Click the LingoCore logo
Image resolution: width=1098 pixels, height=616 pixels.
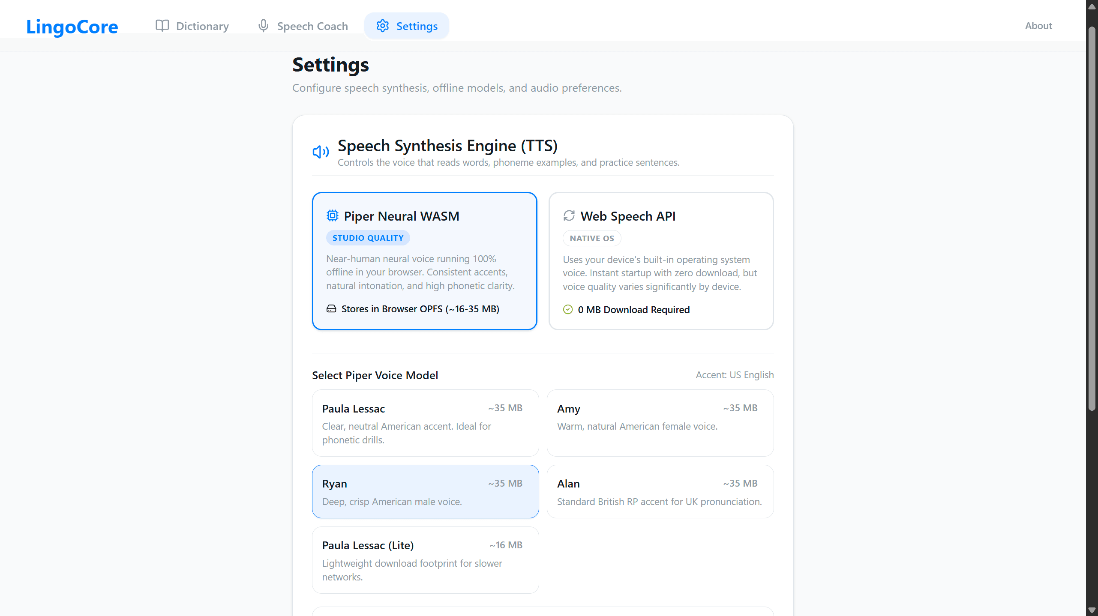click(x=72, y=27)
